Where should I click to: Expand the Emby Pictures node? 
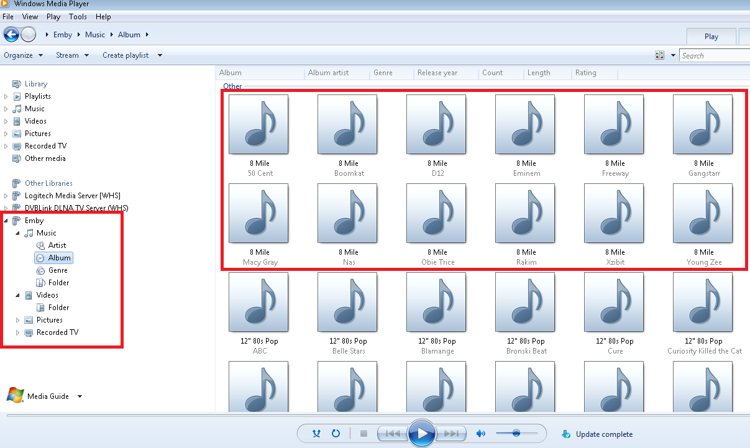tap(18, 320)
